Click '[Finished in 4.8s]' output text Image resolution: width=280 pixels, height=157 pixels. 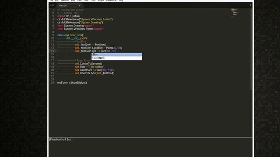[x=60, y=140]
